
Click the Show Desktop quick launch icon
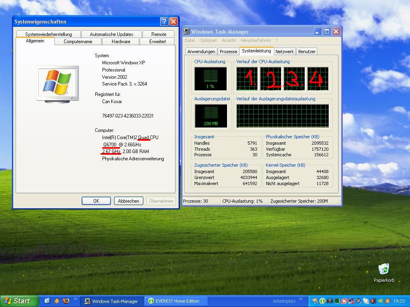click(47, 301)
